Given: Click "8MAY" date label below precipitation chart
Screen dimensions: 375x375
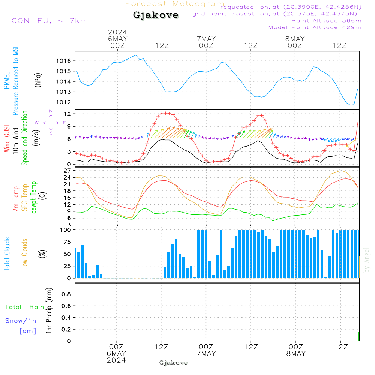Looking at the screenshot, I should (x=296, y=354).
